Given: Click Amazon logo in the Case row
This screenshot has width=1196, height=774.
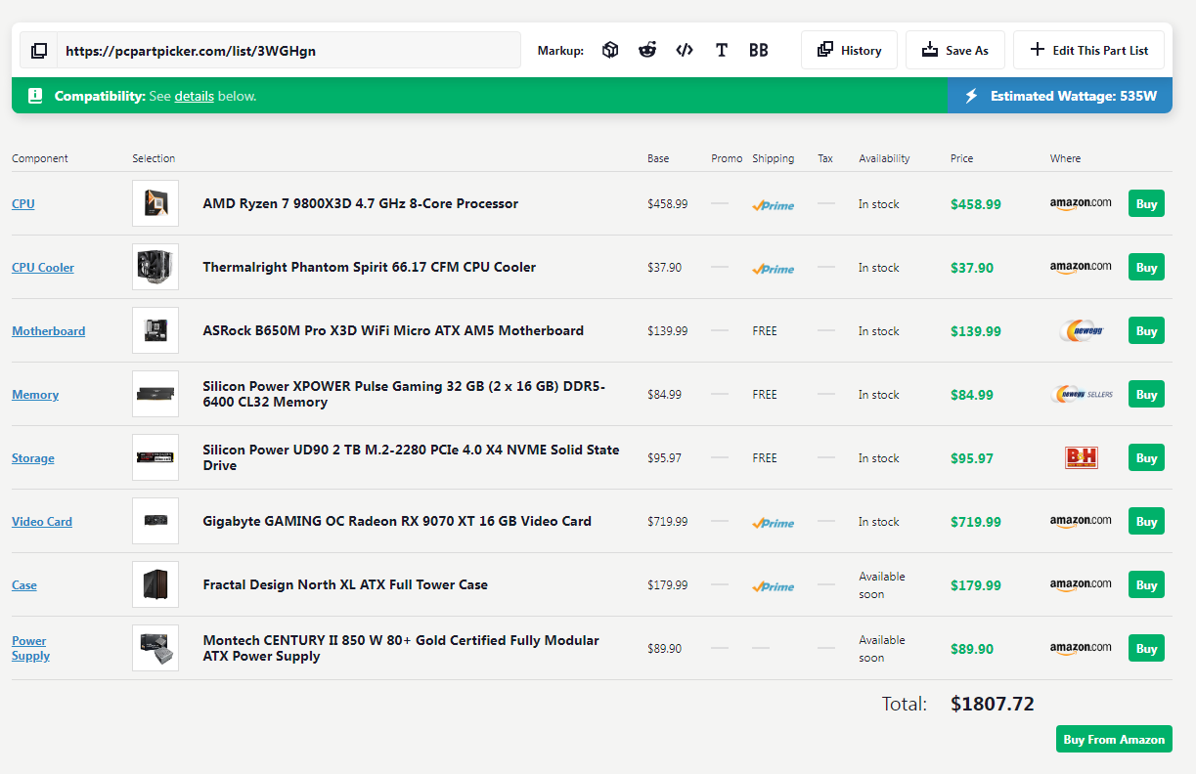Looking at the screenshot, I should [x=1081, y=585].
